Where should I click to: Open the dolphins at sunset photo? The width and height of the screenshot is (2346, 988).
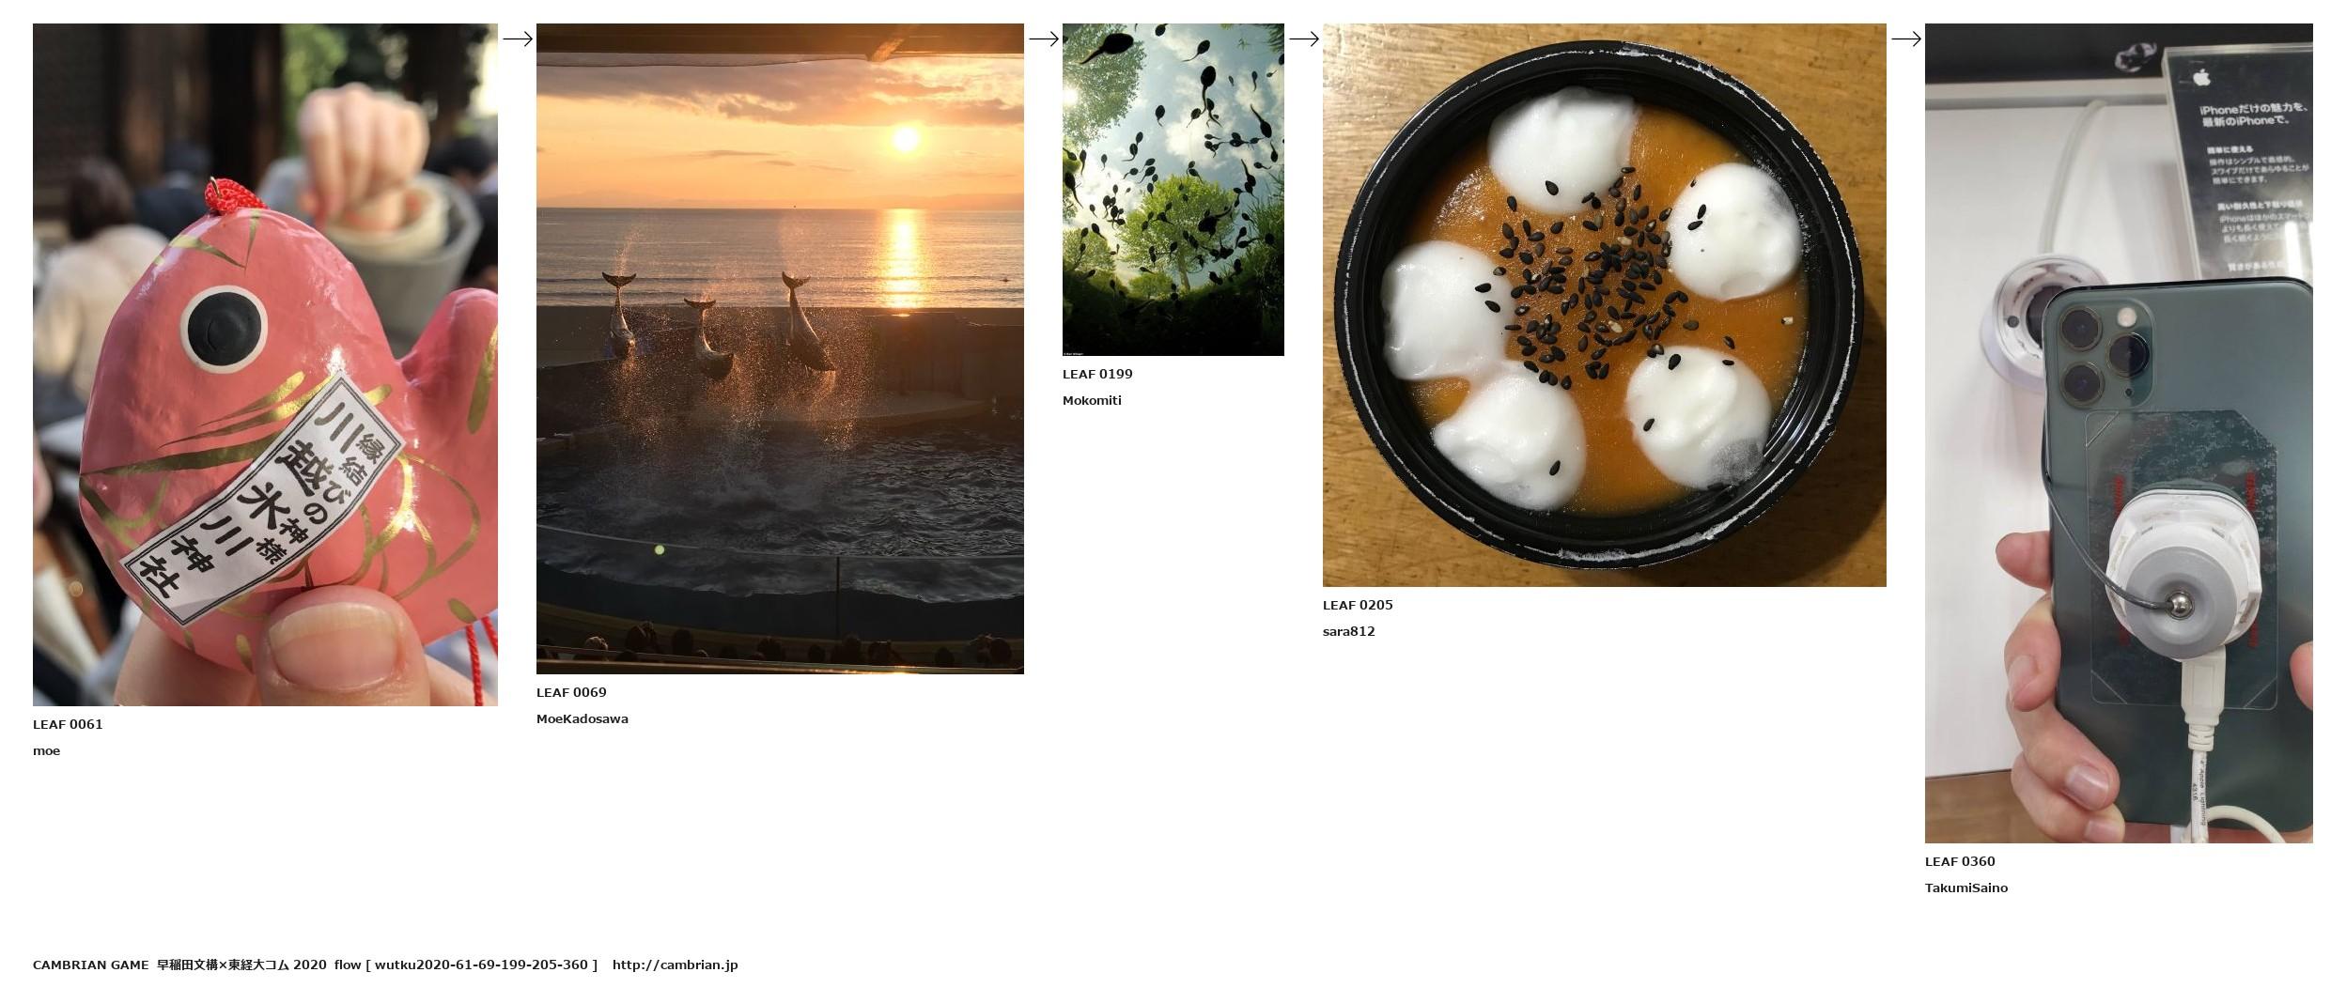tap(780, 348)
